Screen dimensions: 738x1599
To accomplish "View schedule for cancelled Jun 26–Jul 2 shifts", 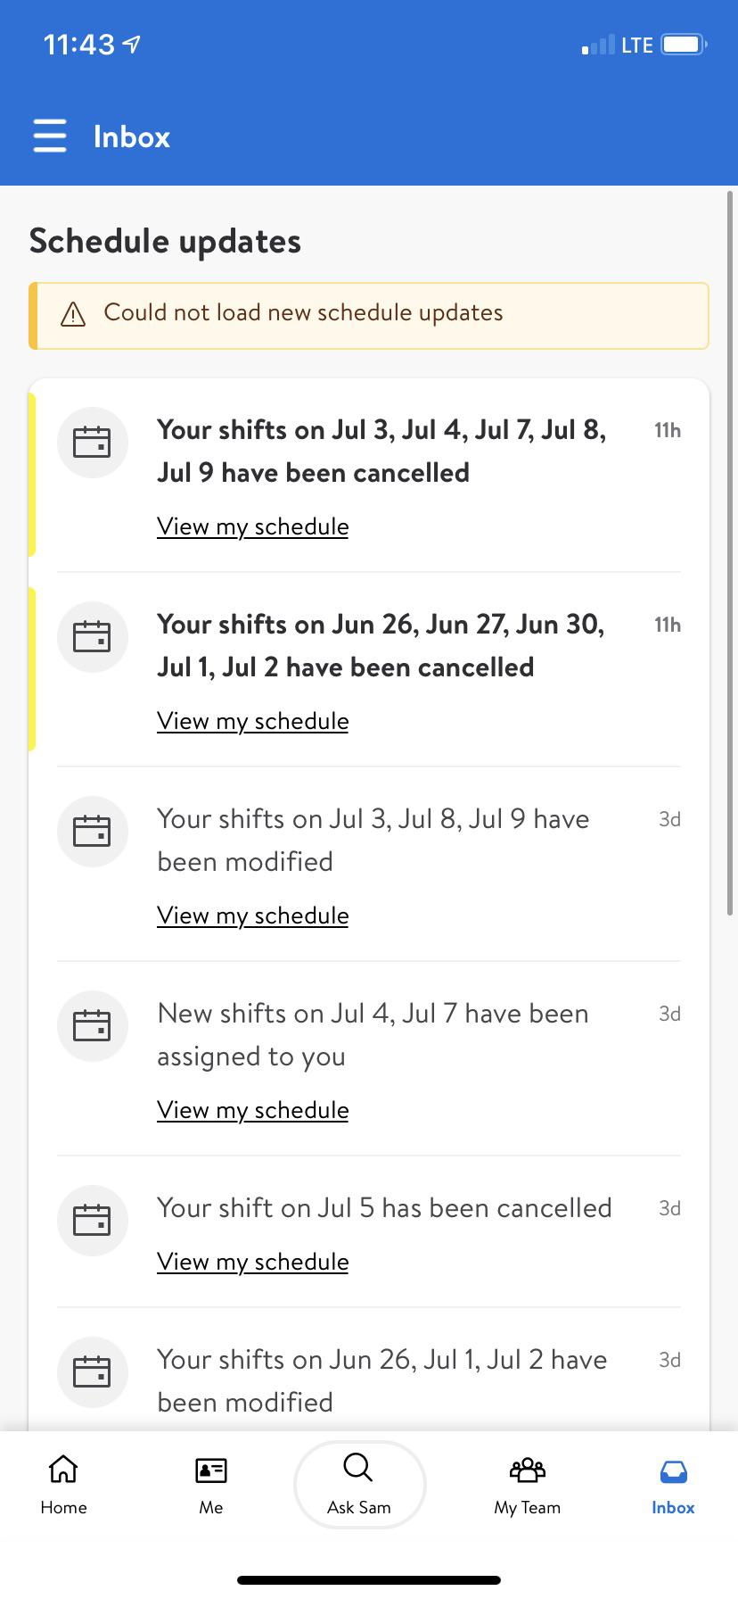I will 252,721.
